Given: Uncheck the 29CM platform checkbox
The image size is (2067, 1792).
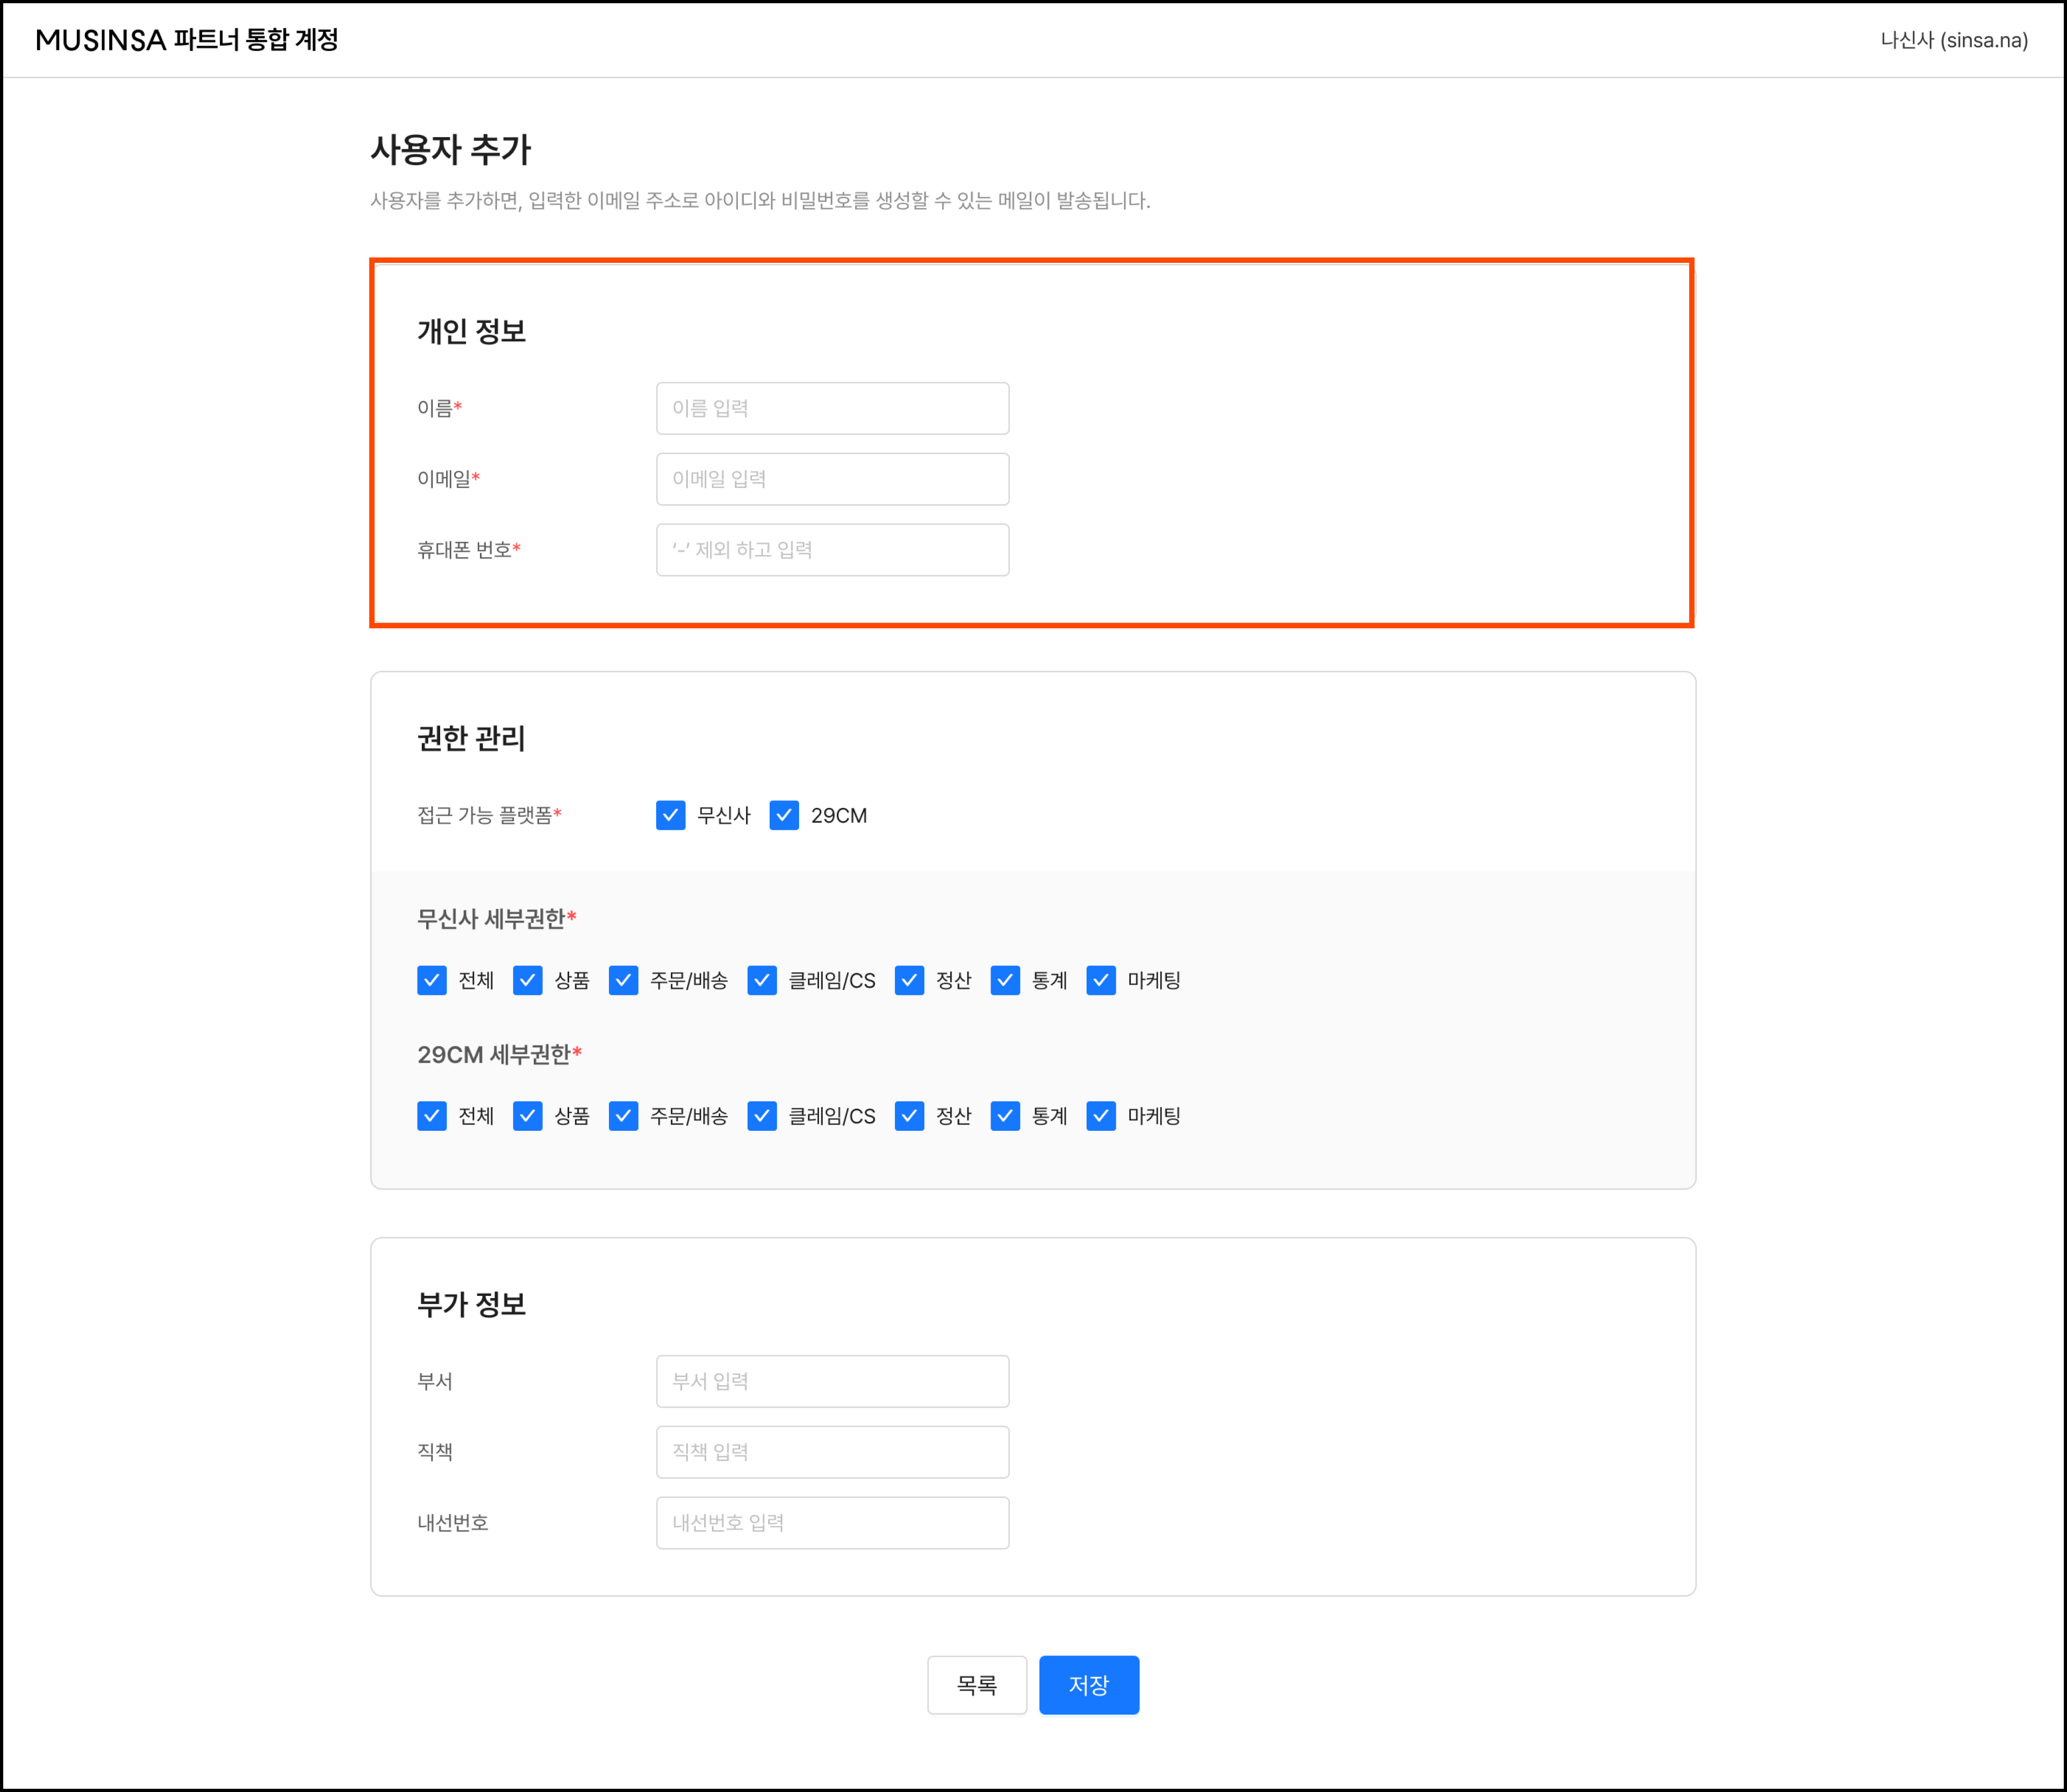Looking at the screenshot, I should click(784, 815).
